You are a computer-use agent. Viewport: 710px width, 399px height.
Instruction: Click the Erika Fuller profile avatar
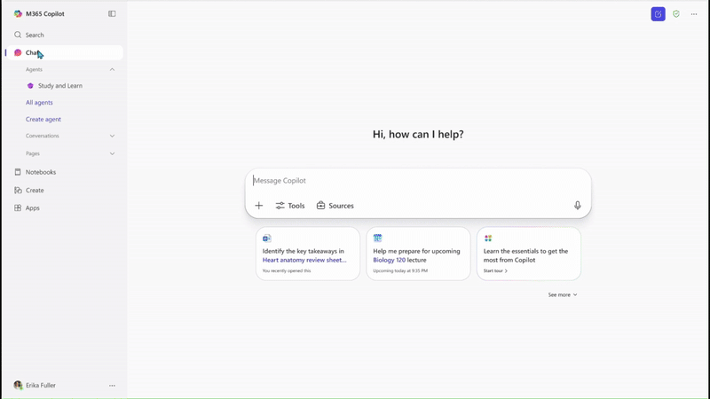18,386
